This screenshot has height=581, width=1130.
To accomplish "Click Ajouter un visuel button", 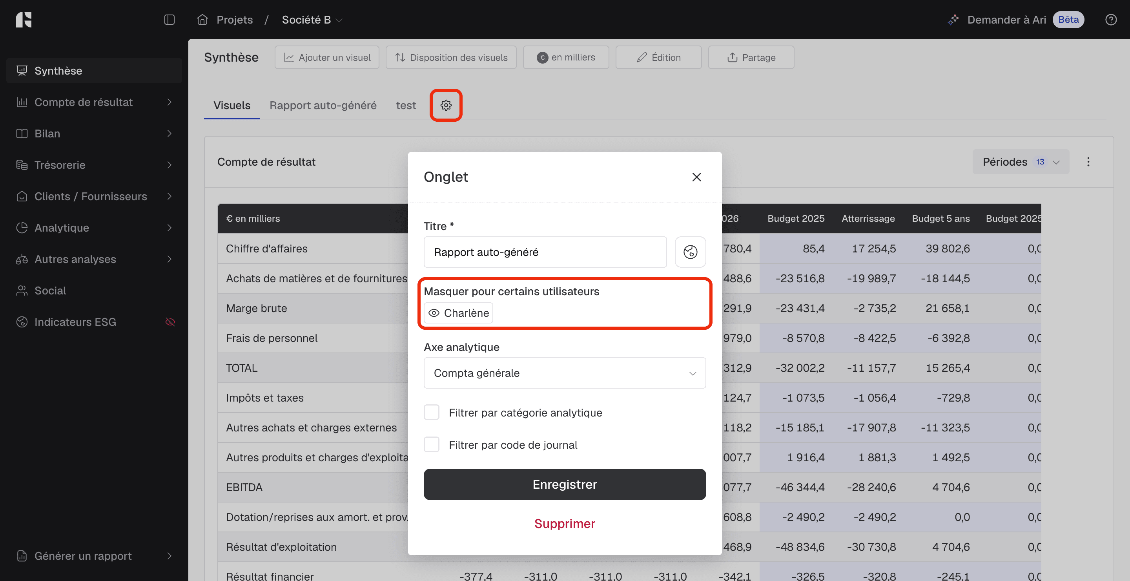I will [327, 57].
